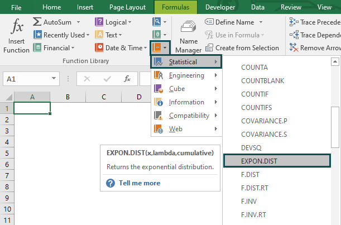The height and width of the screenshot is (225, 341).
Task: Open the Recently Used functions list
Action: (x=61, y=35)
